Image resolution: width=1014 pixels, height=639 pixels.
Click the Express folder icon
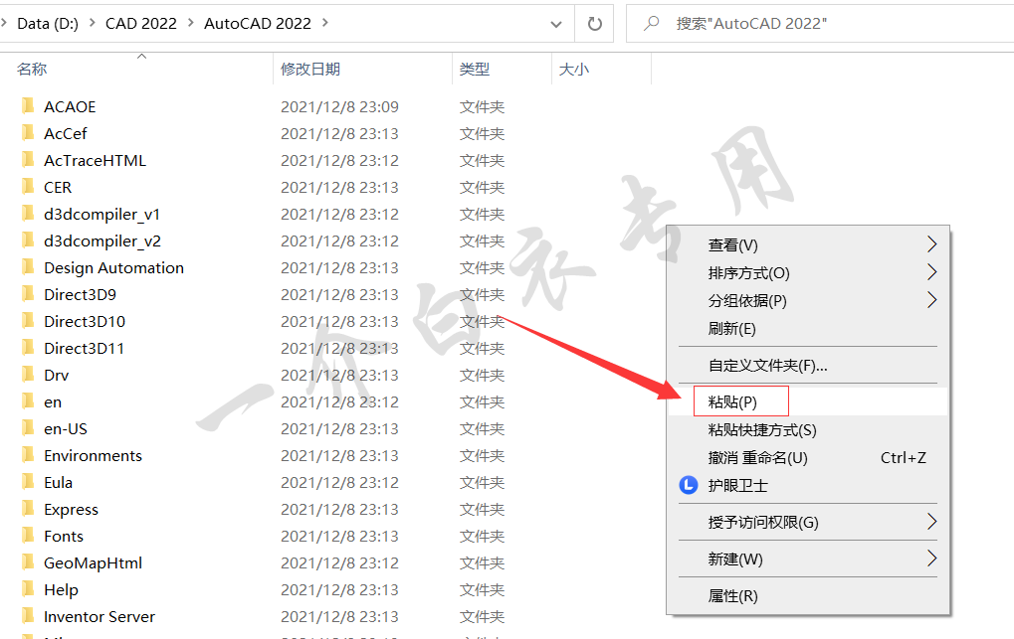click(28, 509)
